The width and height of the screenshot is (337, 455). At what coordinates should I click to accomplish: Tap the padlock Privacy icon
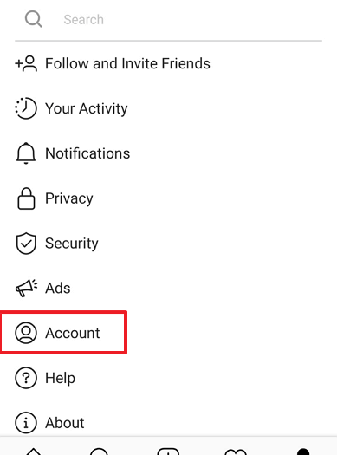[26, 198]
